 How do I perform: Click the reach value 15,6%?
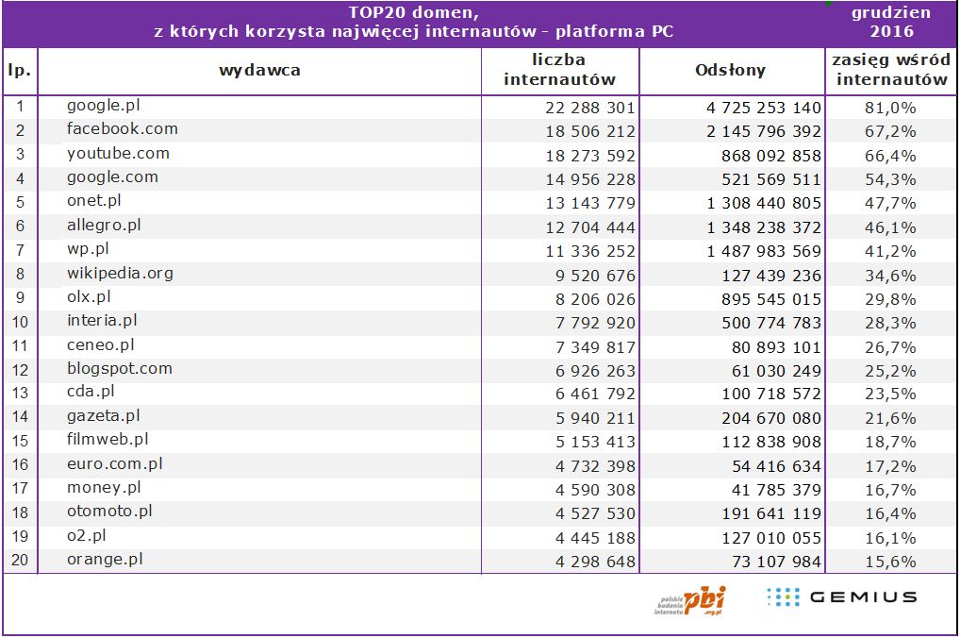click(x=890, y=562)
